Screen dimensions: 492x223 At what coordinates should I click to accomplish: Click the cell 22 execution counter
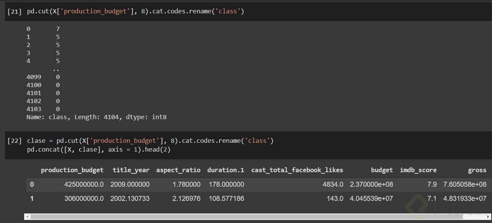click(x=15, y=141)
